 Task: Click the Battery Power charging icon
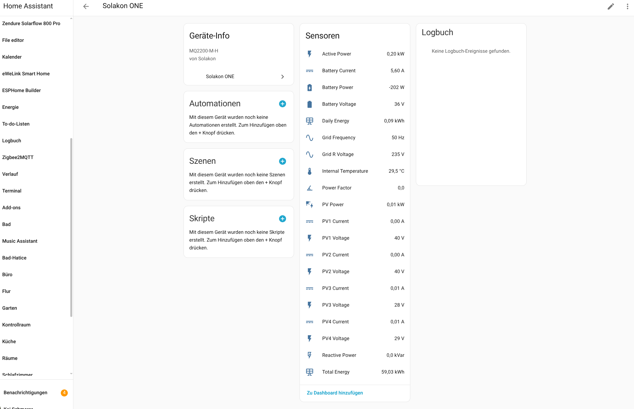click(x=310, y=88)
